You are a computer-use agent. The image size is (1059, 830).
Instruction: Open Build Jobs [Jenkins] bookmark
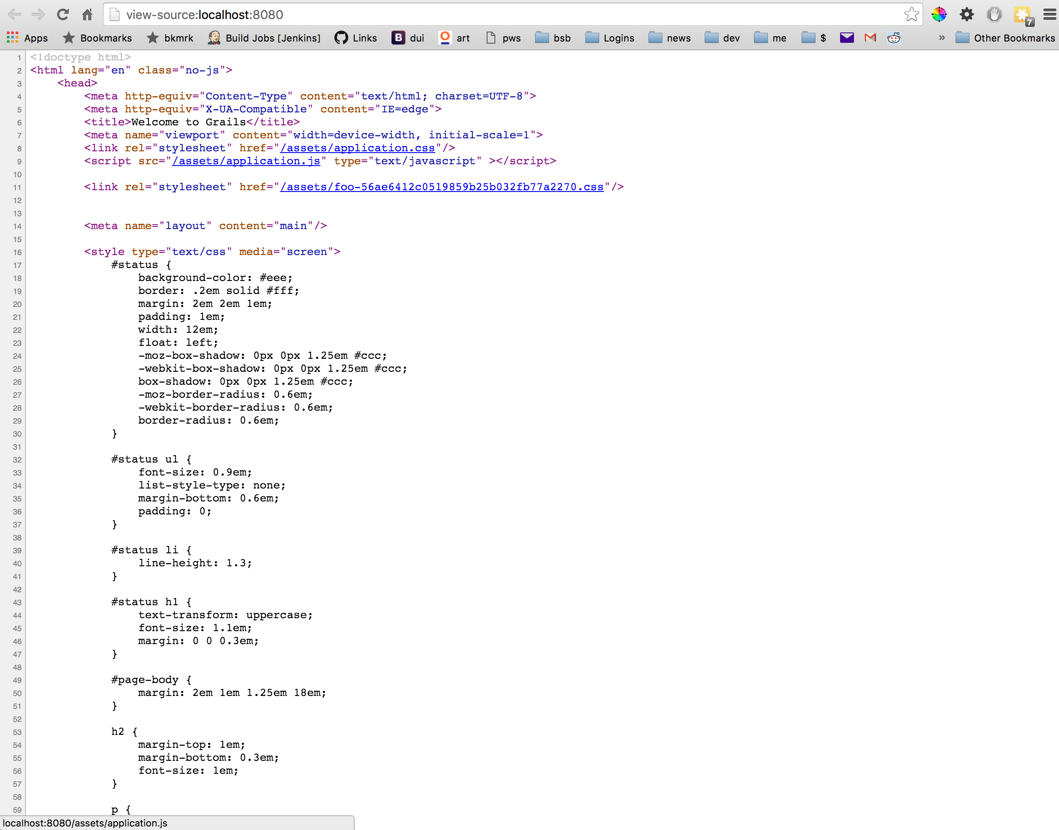[x=264, y=38]
